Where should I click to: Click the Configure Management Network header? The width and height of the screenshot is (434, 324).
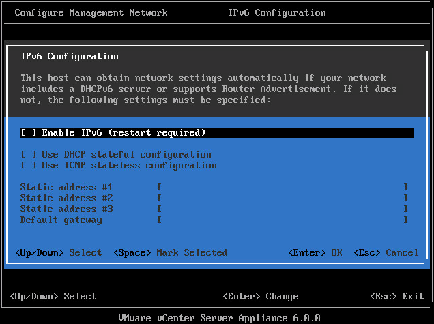pyautogui.click(x=91, y=13)
